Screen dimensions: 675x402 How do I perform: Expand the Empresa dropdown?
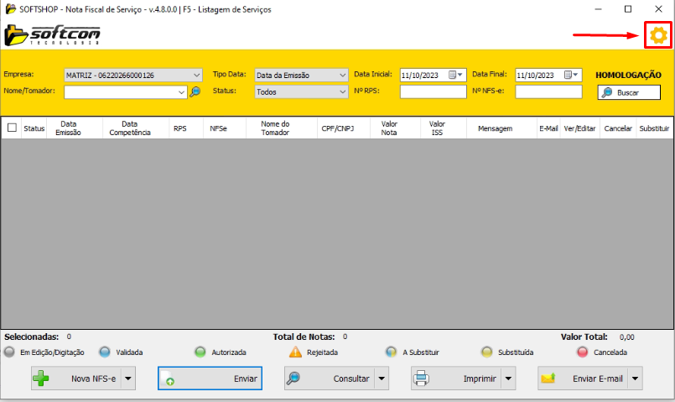coord(196,75)
